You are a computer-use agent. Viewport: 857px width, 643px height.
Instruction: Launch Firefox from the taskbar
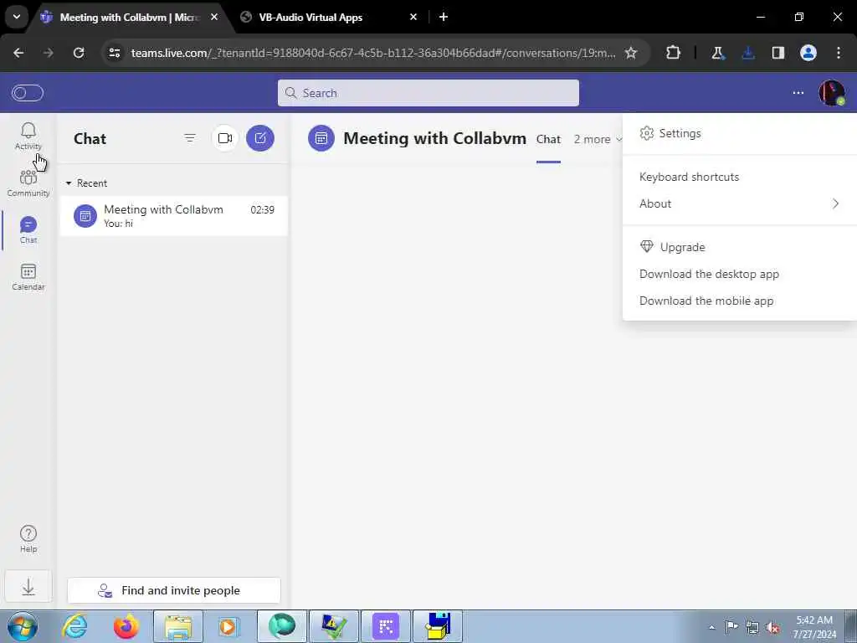click(x=126, y=626)
